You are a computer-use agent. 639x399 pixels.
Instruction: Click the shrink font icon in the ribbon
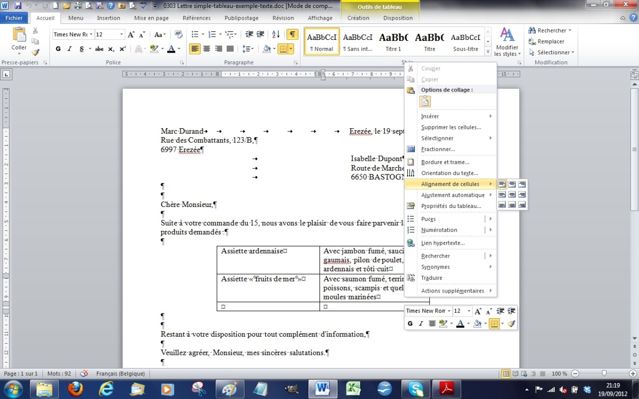142,35
